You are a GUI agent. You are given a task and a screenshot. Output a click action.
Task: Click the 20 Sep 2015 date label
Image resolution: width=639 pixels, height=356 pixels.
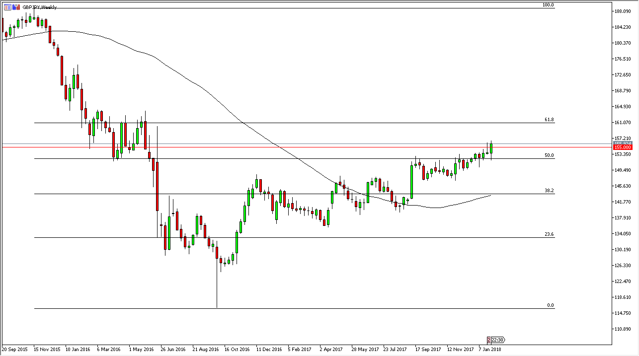click(14, 349)
